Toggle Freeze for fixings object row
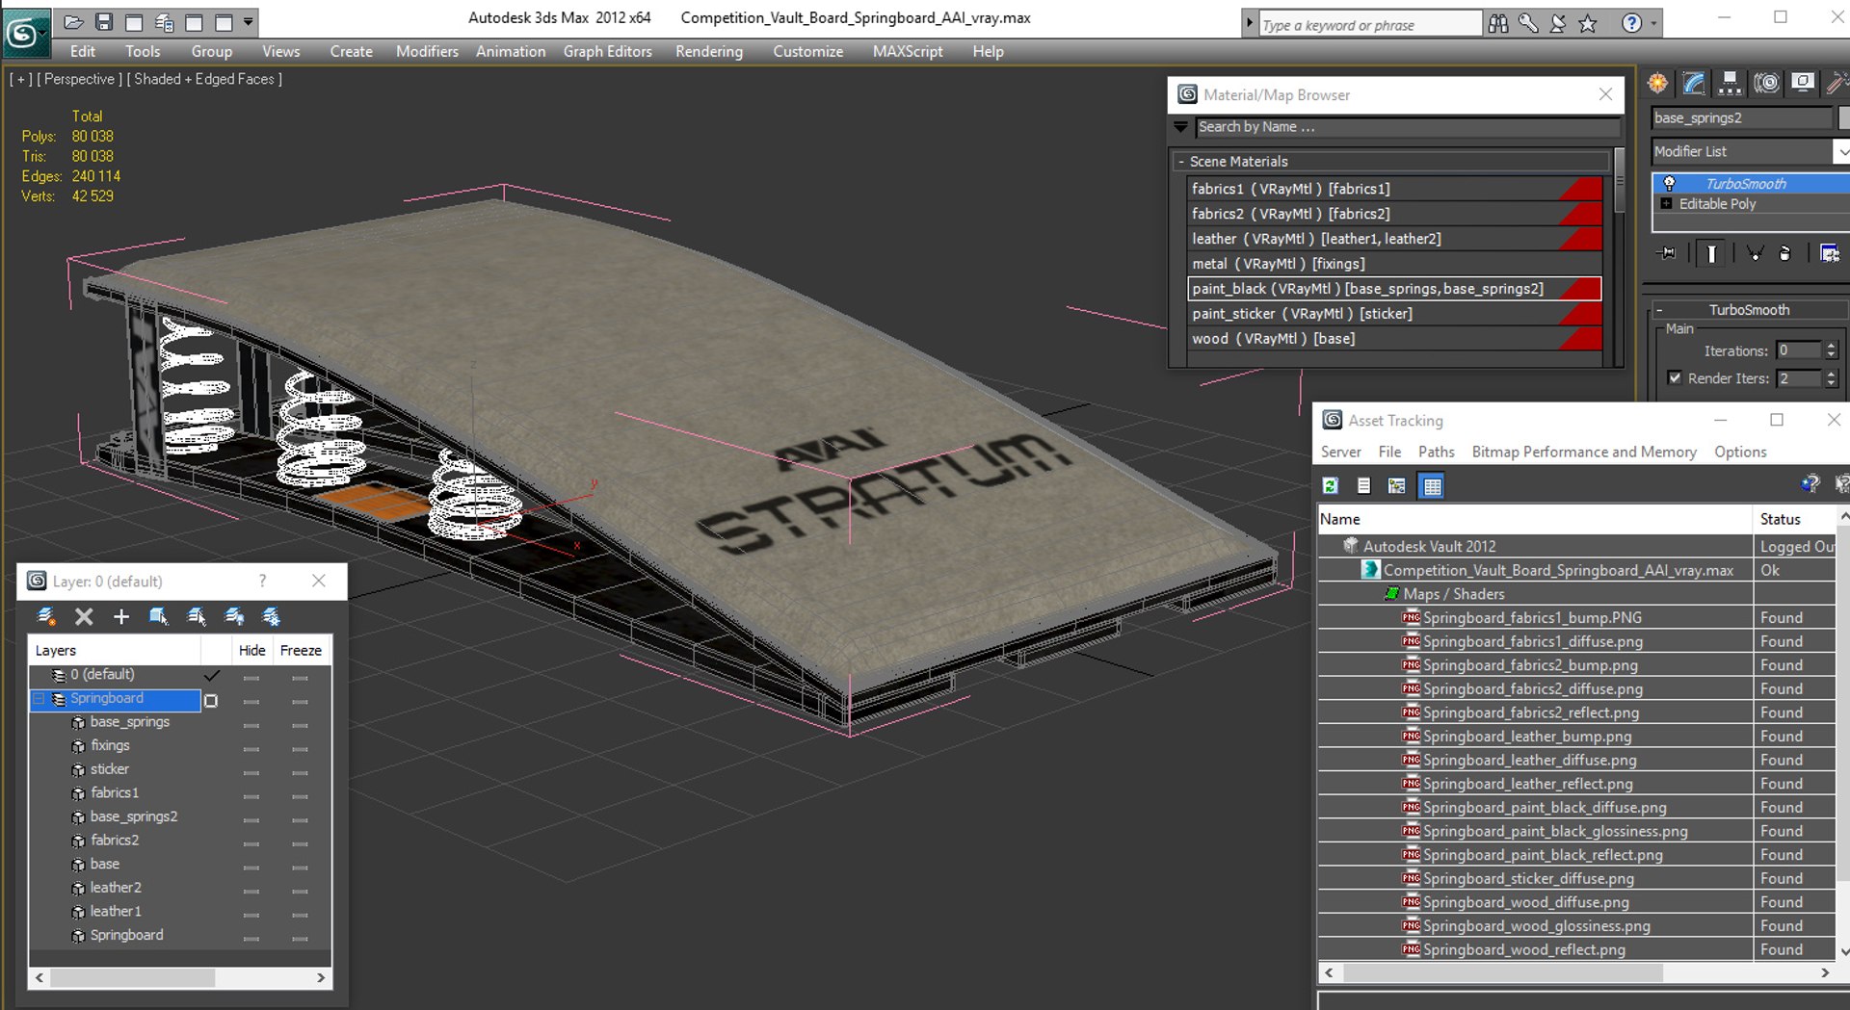1850x1010 pixels. coord(300,749)
